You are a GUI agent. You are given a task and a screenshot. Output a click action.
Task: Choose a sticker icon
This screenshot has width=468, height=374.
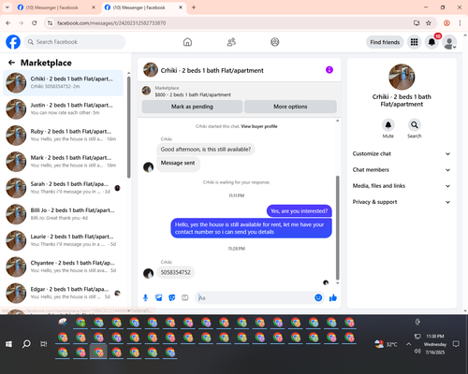coord(172,297)
